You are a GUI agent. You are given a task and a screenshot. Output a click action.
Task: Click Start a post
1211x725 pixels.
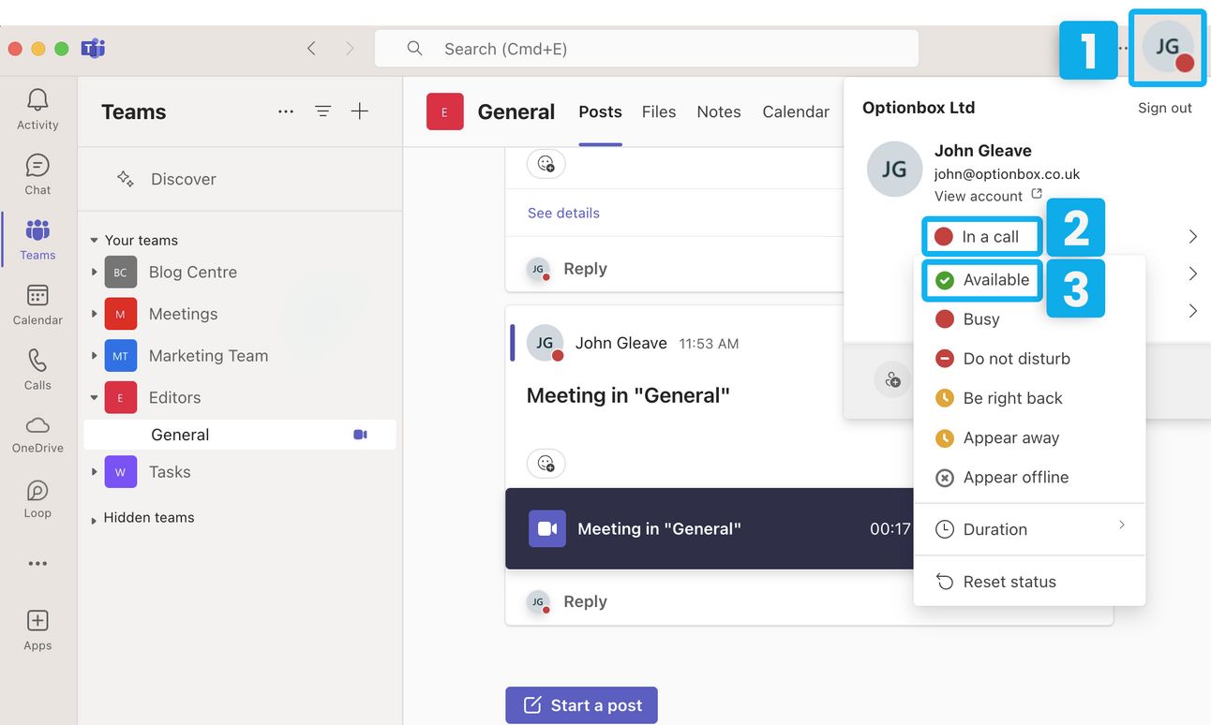tap(581, 705)
